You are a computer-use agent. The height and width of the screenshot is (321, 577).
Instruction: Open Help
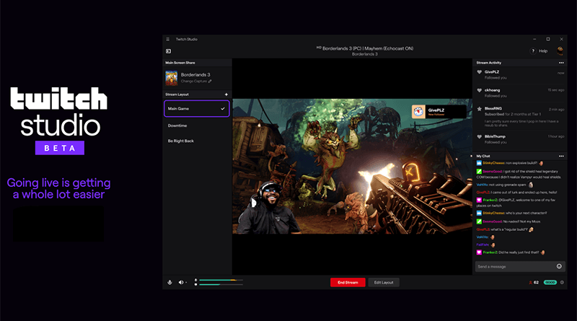tap(543, 51)
